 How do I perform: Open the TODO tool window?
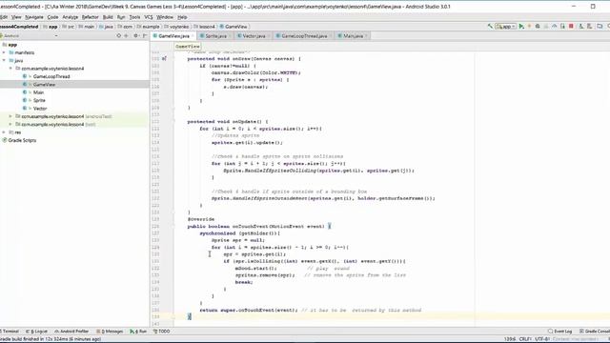(161, 332)
